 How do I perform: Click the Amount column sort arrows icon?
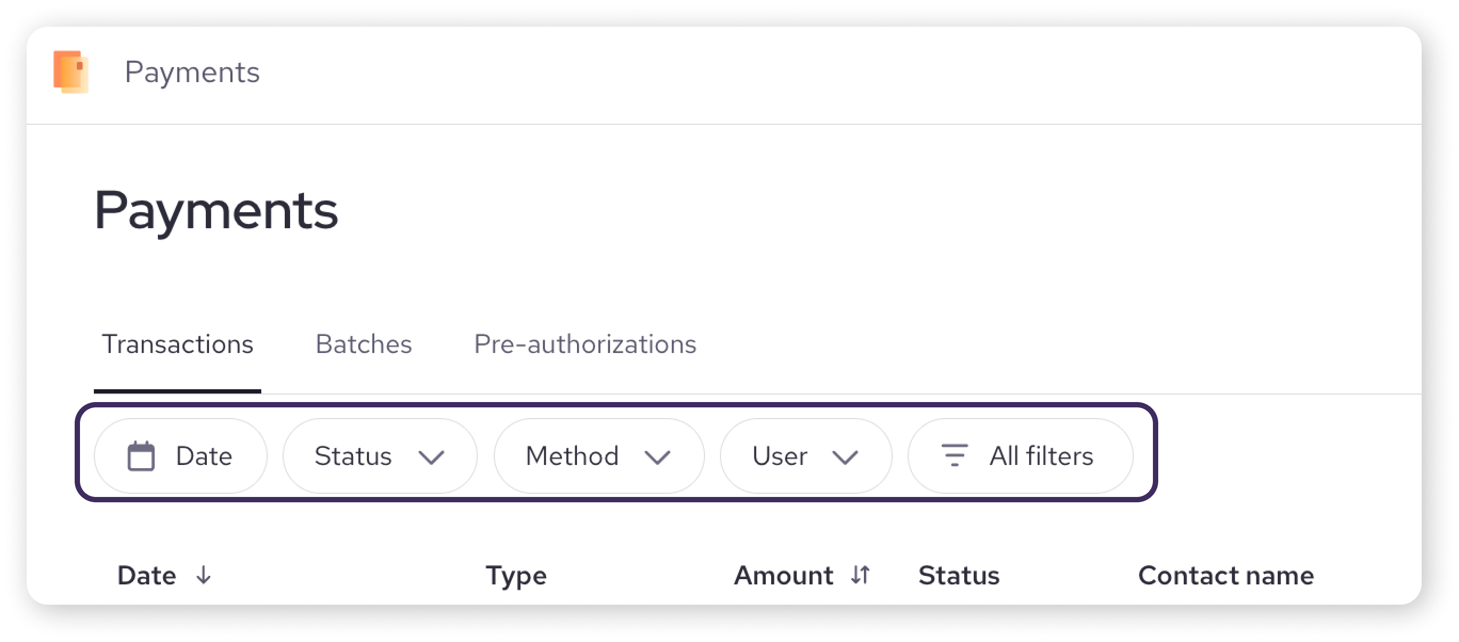point(860,575)
